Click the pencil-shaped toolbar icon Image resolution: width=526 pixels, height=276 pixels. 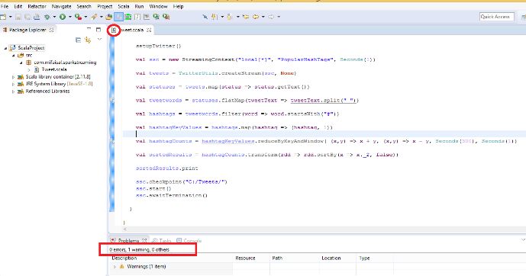[94, 17]
